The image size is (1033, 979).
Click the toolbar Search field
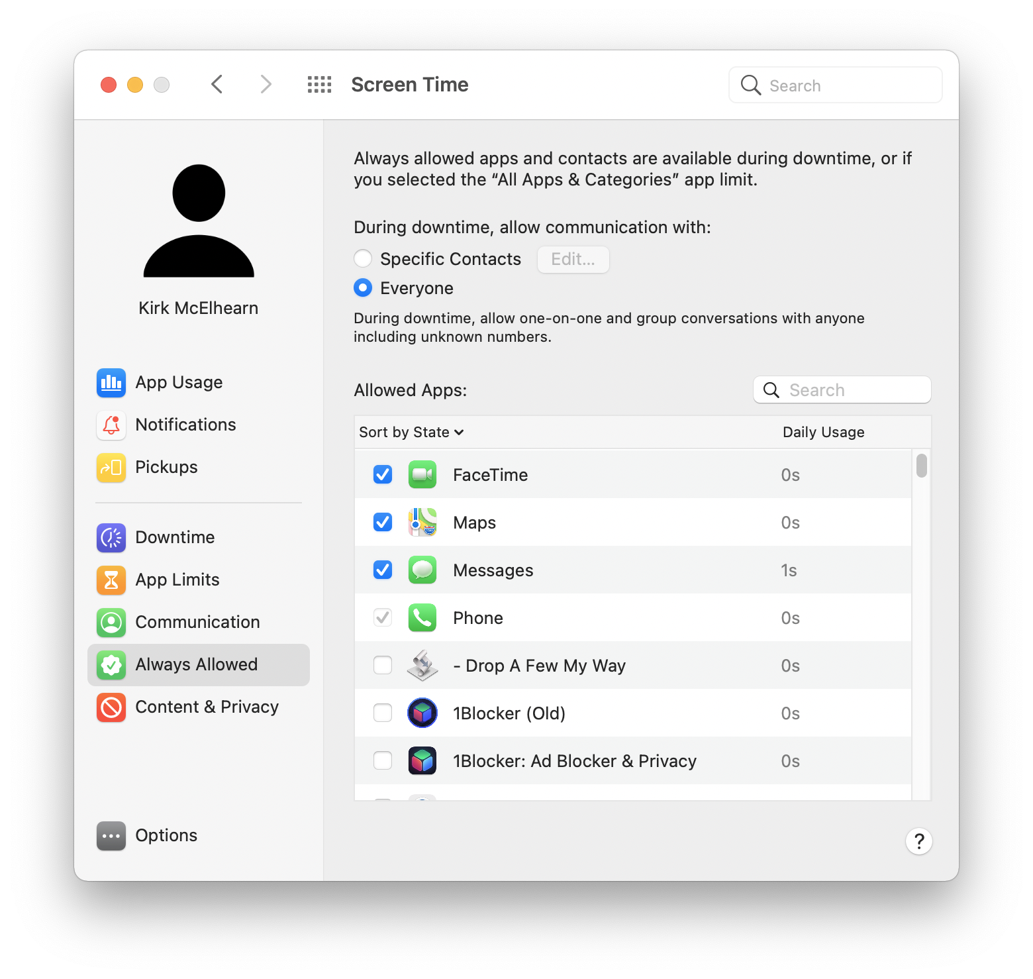(x=836, y=85)
